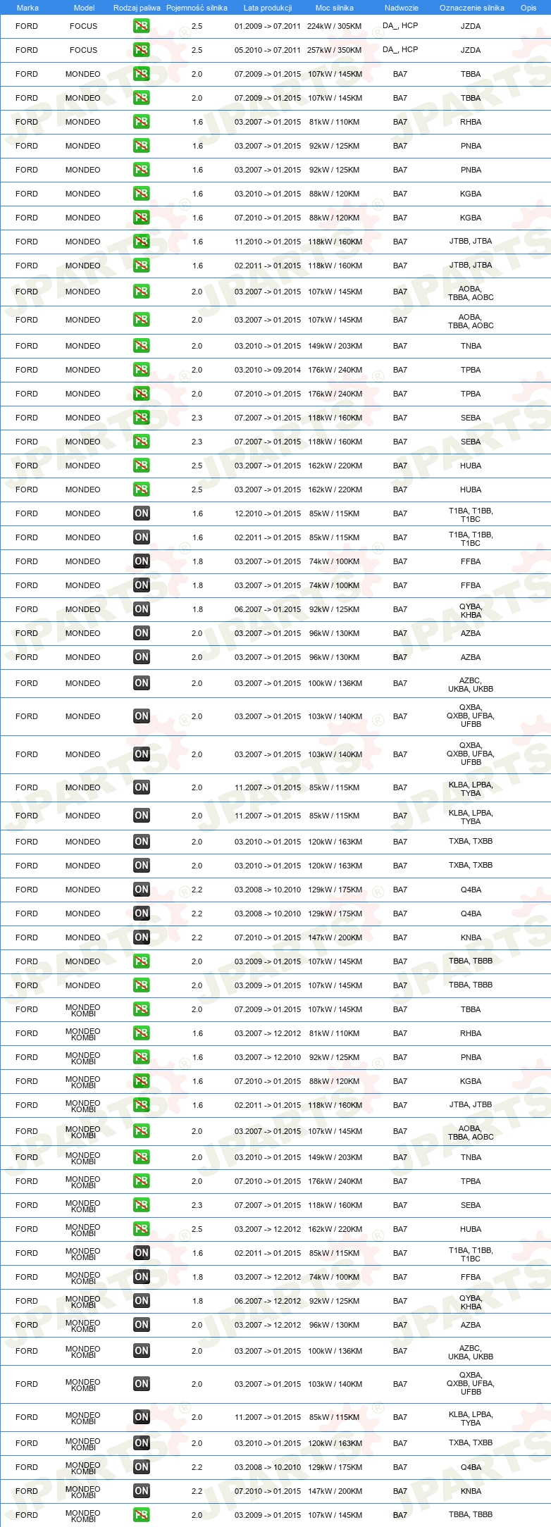Click petrol icon in Mondeo Kombi AOBA row
The width and height of the screenshot is (551, 1527).
(141, 1131)
